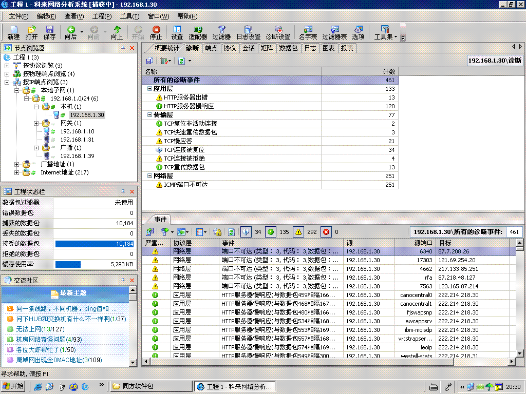Click the save icon in diagnosis panel

pos(149,61)
